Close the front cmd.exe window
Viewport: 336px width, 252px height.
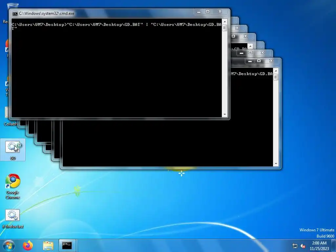point(220,12)
